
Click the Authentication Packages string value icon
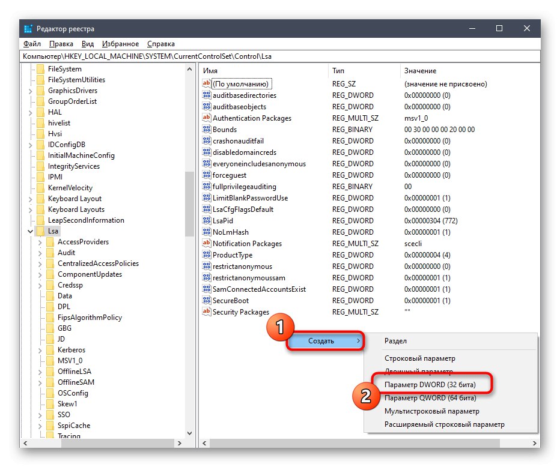coord(207,118)
